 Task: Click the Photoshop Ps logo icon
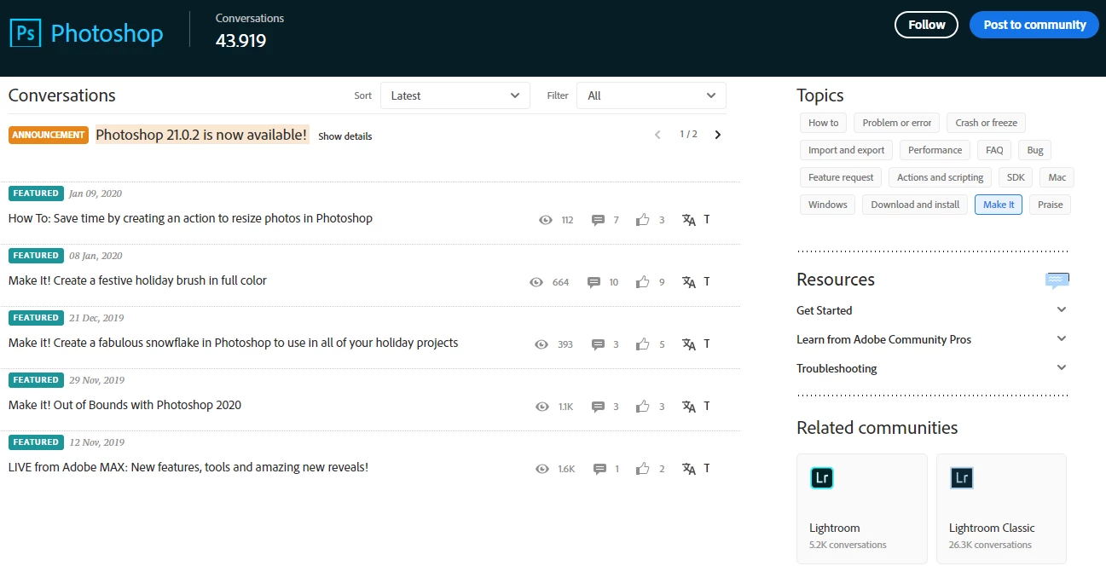[x=26, y=33]
